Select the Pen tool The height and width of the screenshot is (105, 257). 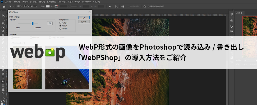point(3,74)
